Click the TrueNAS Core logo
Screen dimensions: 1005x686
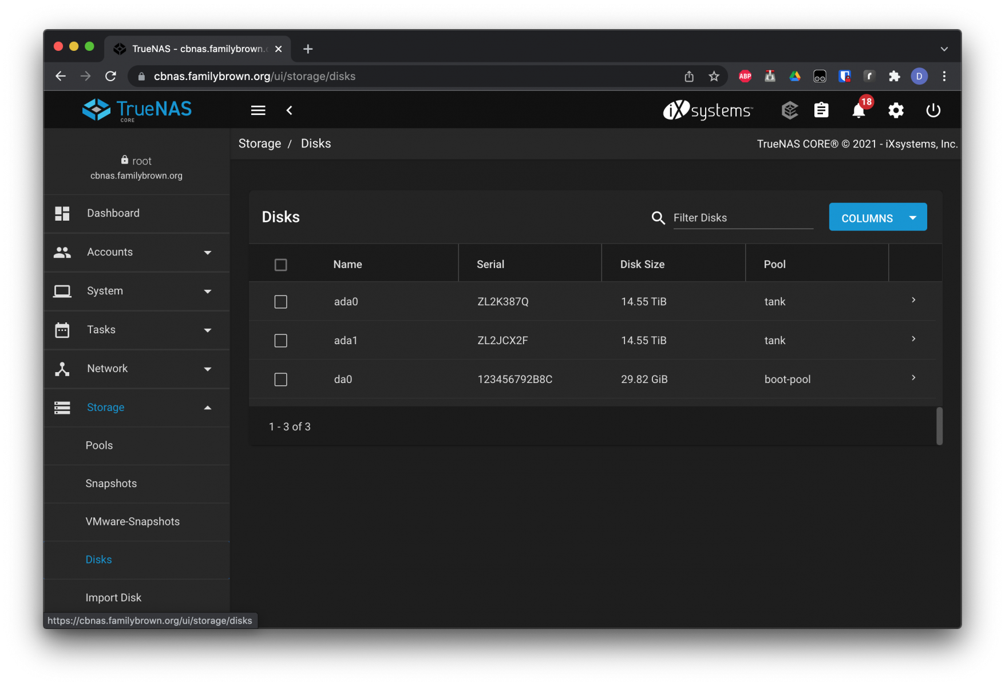[x=137, y=110]
